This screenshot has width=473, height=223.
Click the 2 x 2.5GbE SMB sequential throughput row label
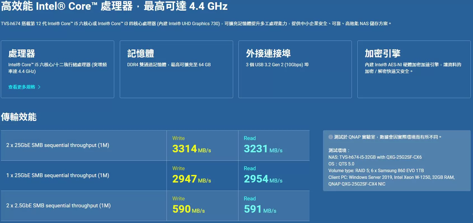58,206
